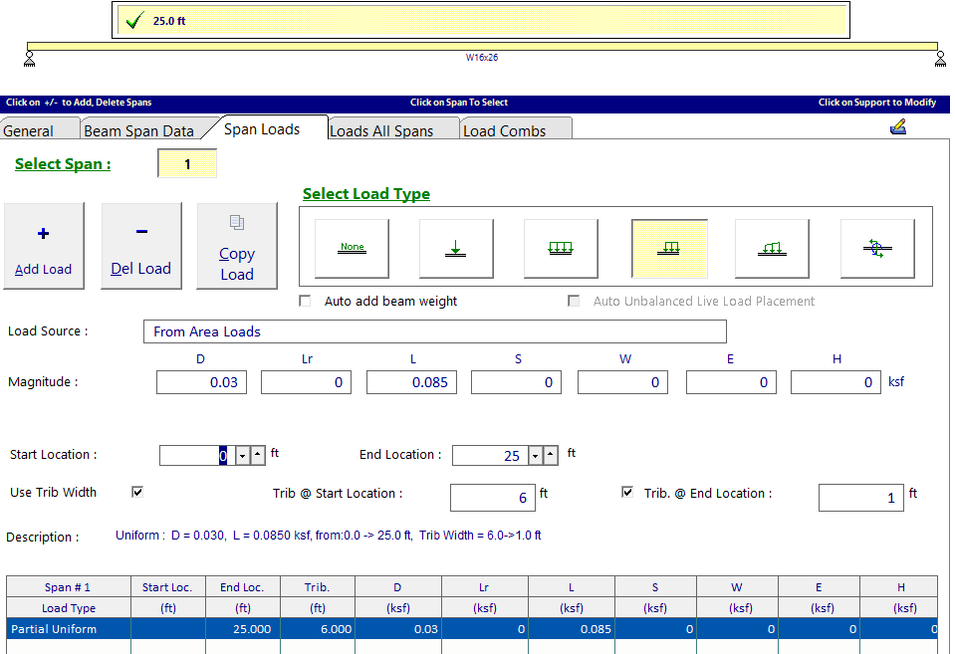The width and height of the screenshot is (955, 654).
Task: Click the Description text line
Action: point(329,536)
